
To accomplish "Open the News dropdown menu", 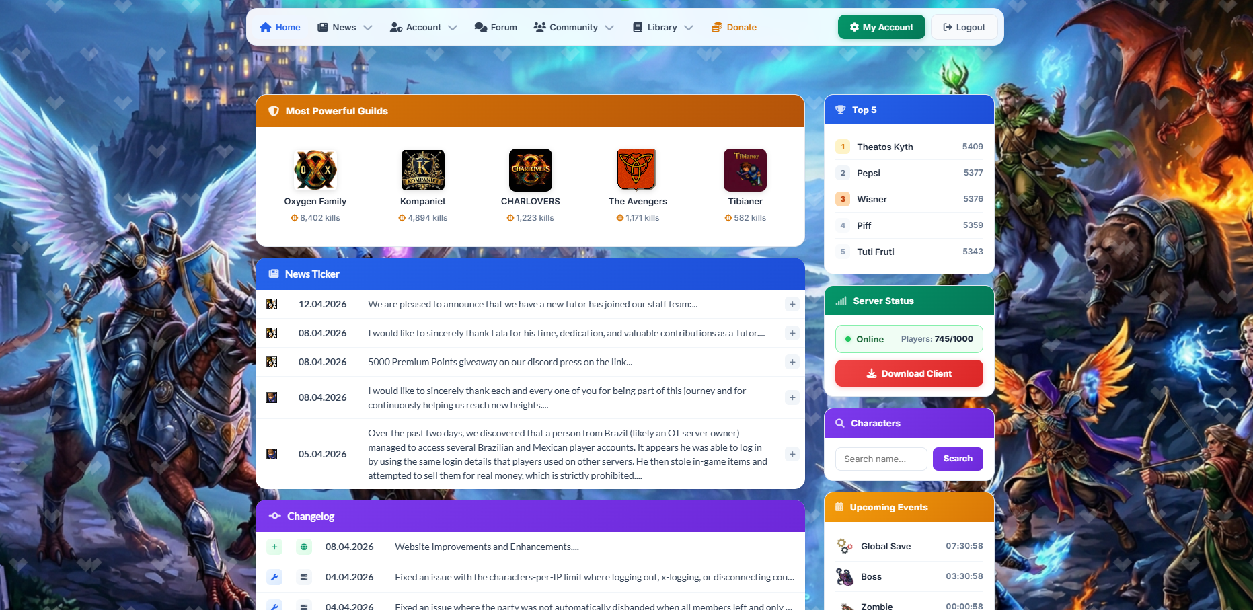I will tap(345, 28).
